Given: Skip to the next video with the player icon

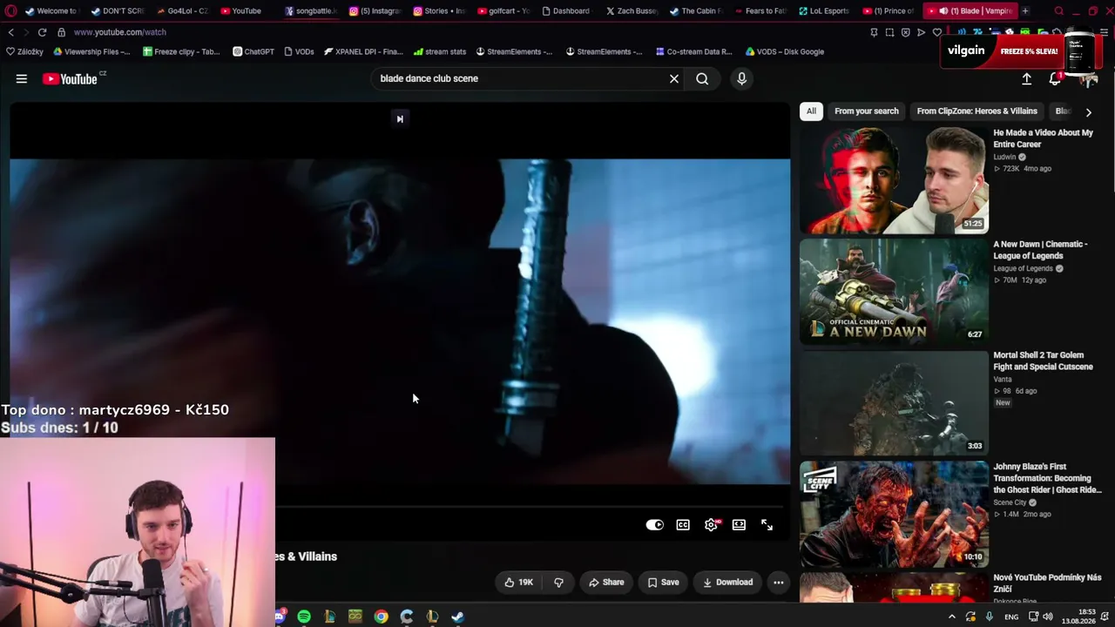Looking at the screenshot, I should (400, 118).
